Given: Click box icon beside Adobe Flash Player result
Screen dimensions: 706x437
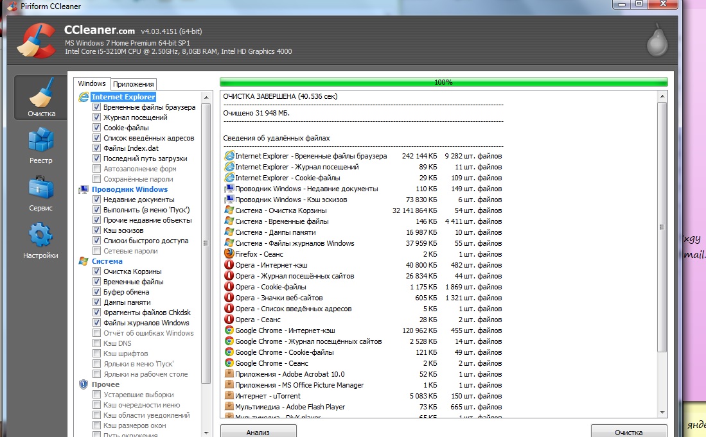Looking at the screenshot, I should (x=229, y=406).
